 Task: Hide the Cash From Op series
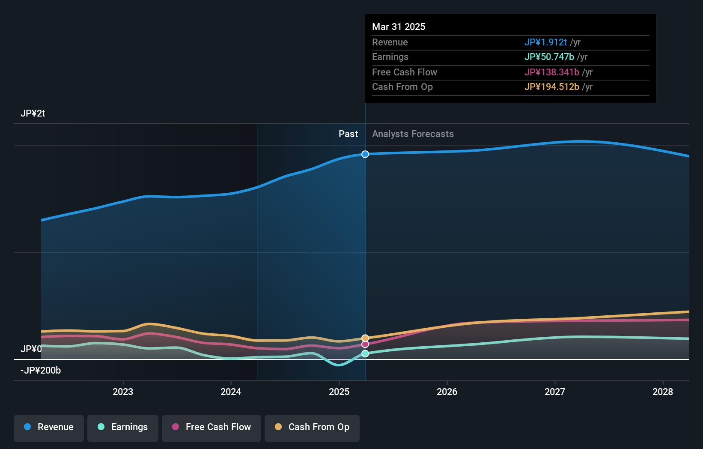312,428
